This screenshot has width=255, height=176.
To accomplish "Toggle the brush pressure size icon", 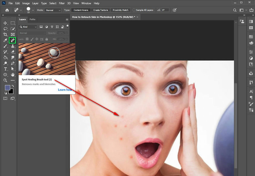I will [174, 10].
